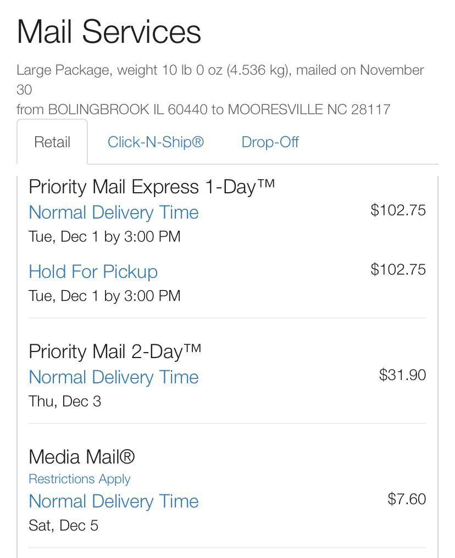The image size is (455, 558).
Task: Click the Media Mail heading
Action: pos(82,456)
